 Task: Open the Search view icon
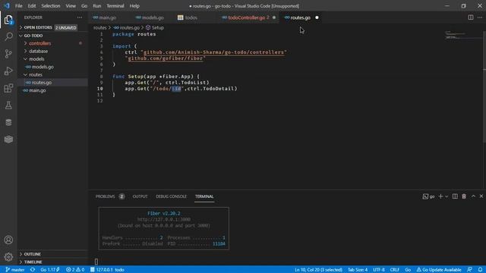coord(8,36)
